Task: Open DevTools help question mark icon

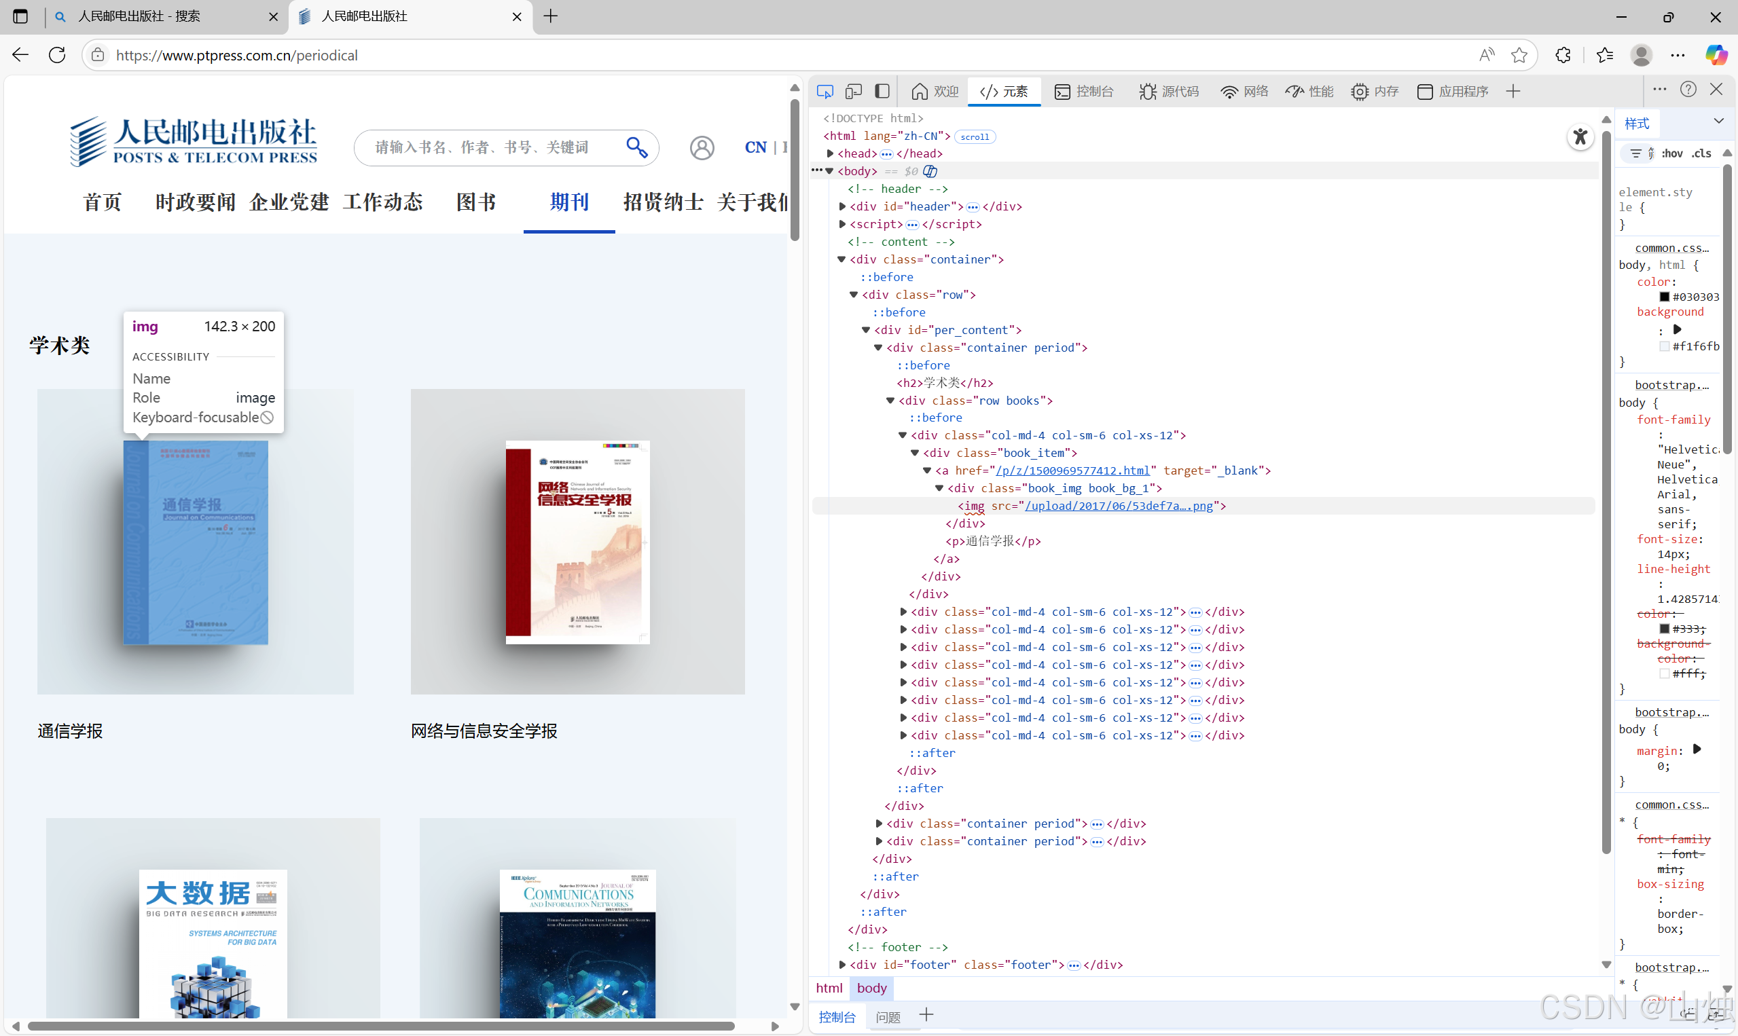Action: click(x=1688, y=90)
